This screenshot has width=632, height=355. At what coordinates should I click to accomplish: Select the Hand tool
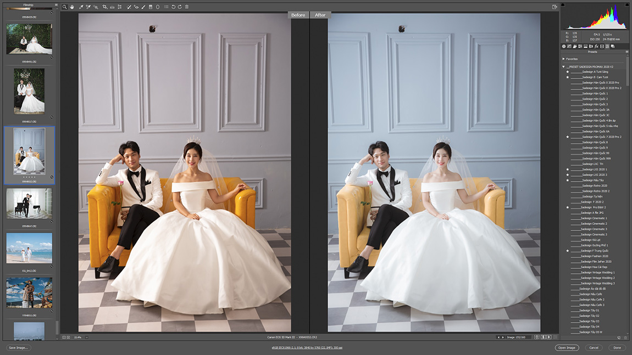[x=71, y=7]
